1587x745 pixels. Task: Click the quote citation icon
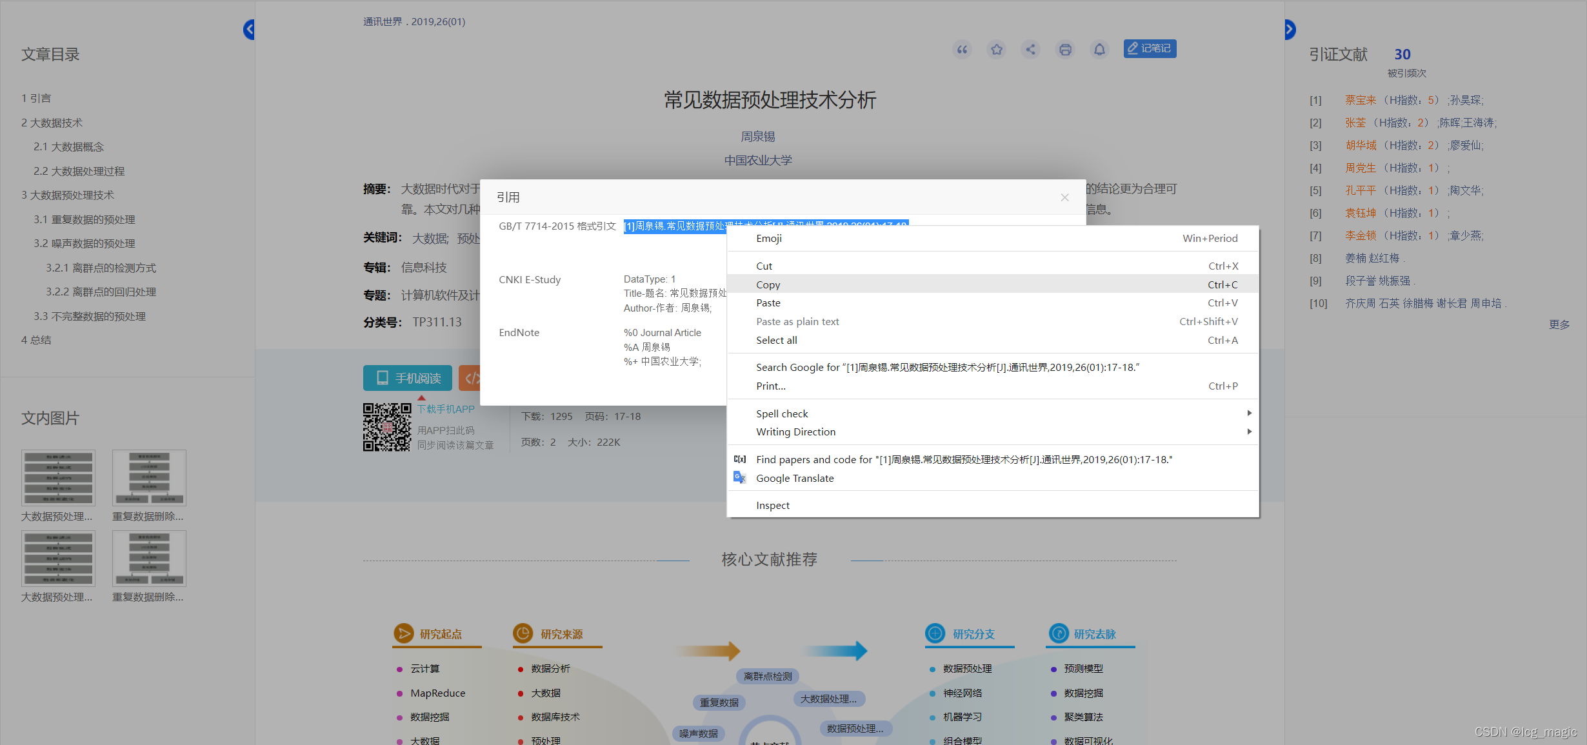point(962,50)
